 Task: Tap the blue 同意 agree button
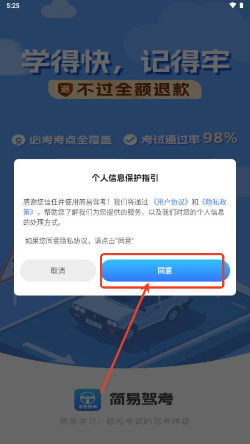(165, 271)
